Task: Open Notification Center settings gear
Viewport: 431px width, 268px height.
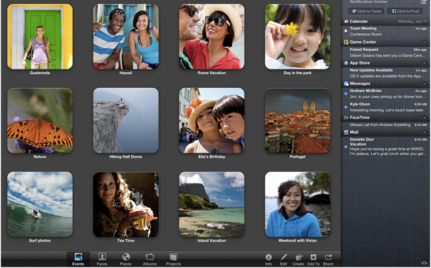Action: coord(425,262)
